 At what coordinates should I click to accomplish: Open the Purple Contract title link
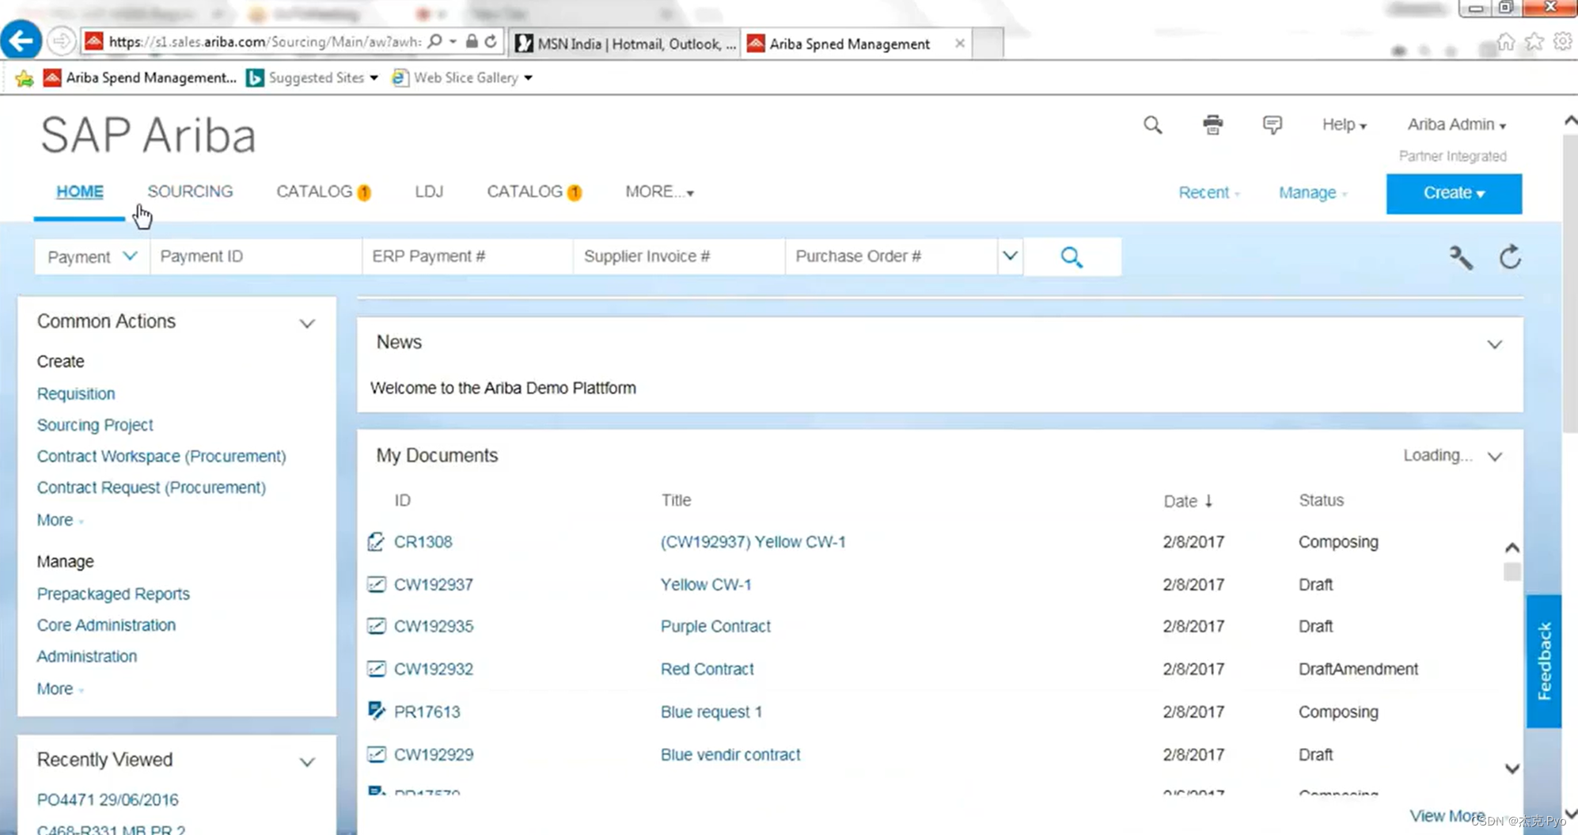(715, 627)
